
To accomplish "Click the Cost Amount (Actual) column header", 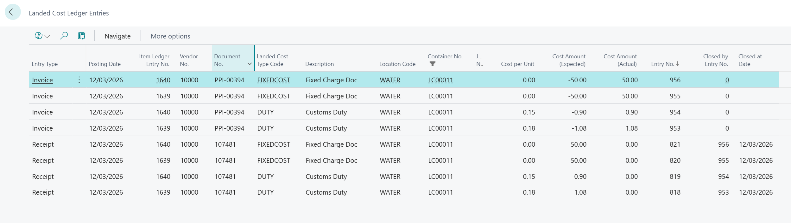I will tap(620, 60).
